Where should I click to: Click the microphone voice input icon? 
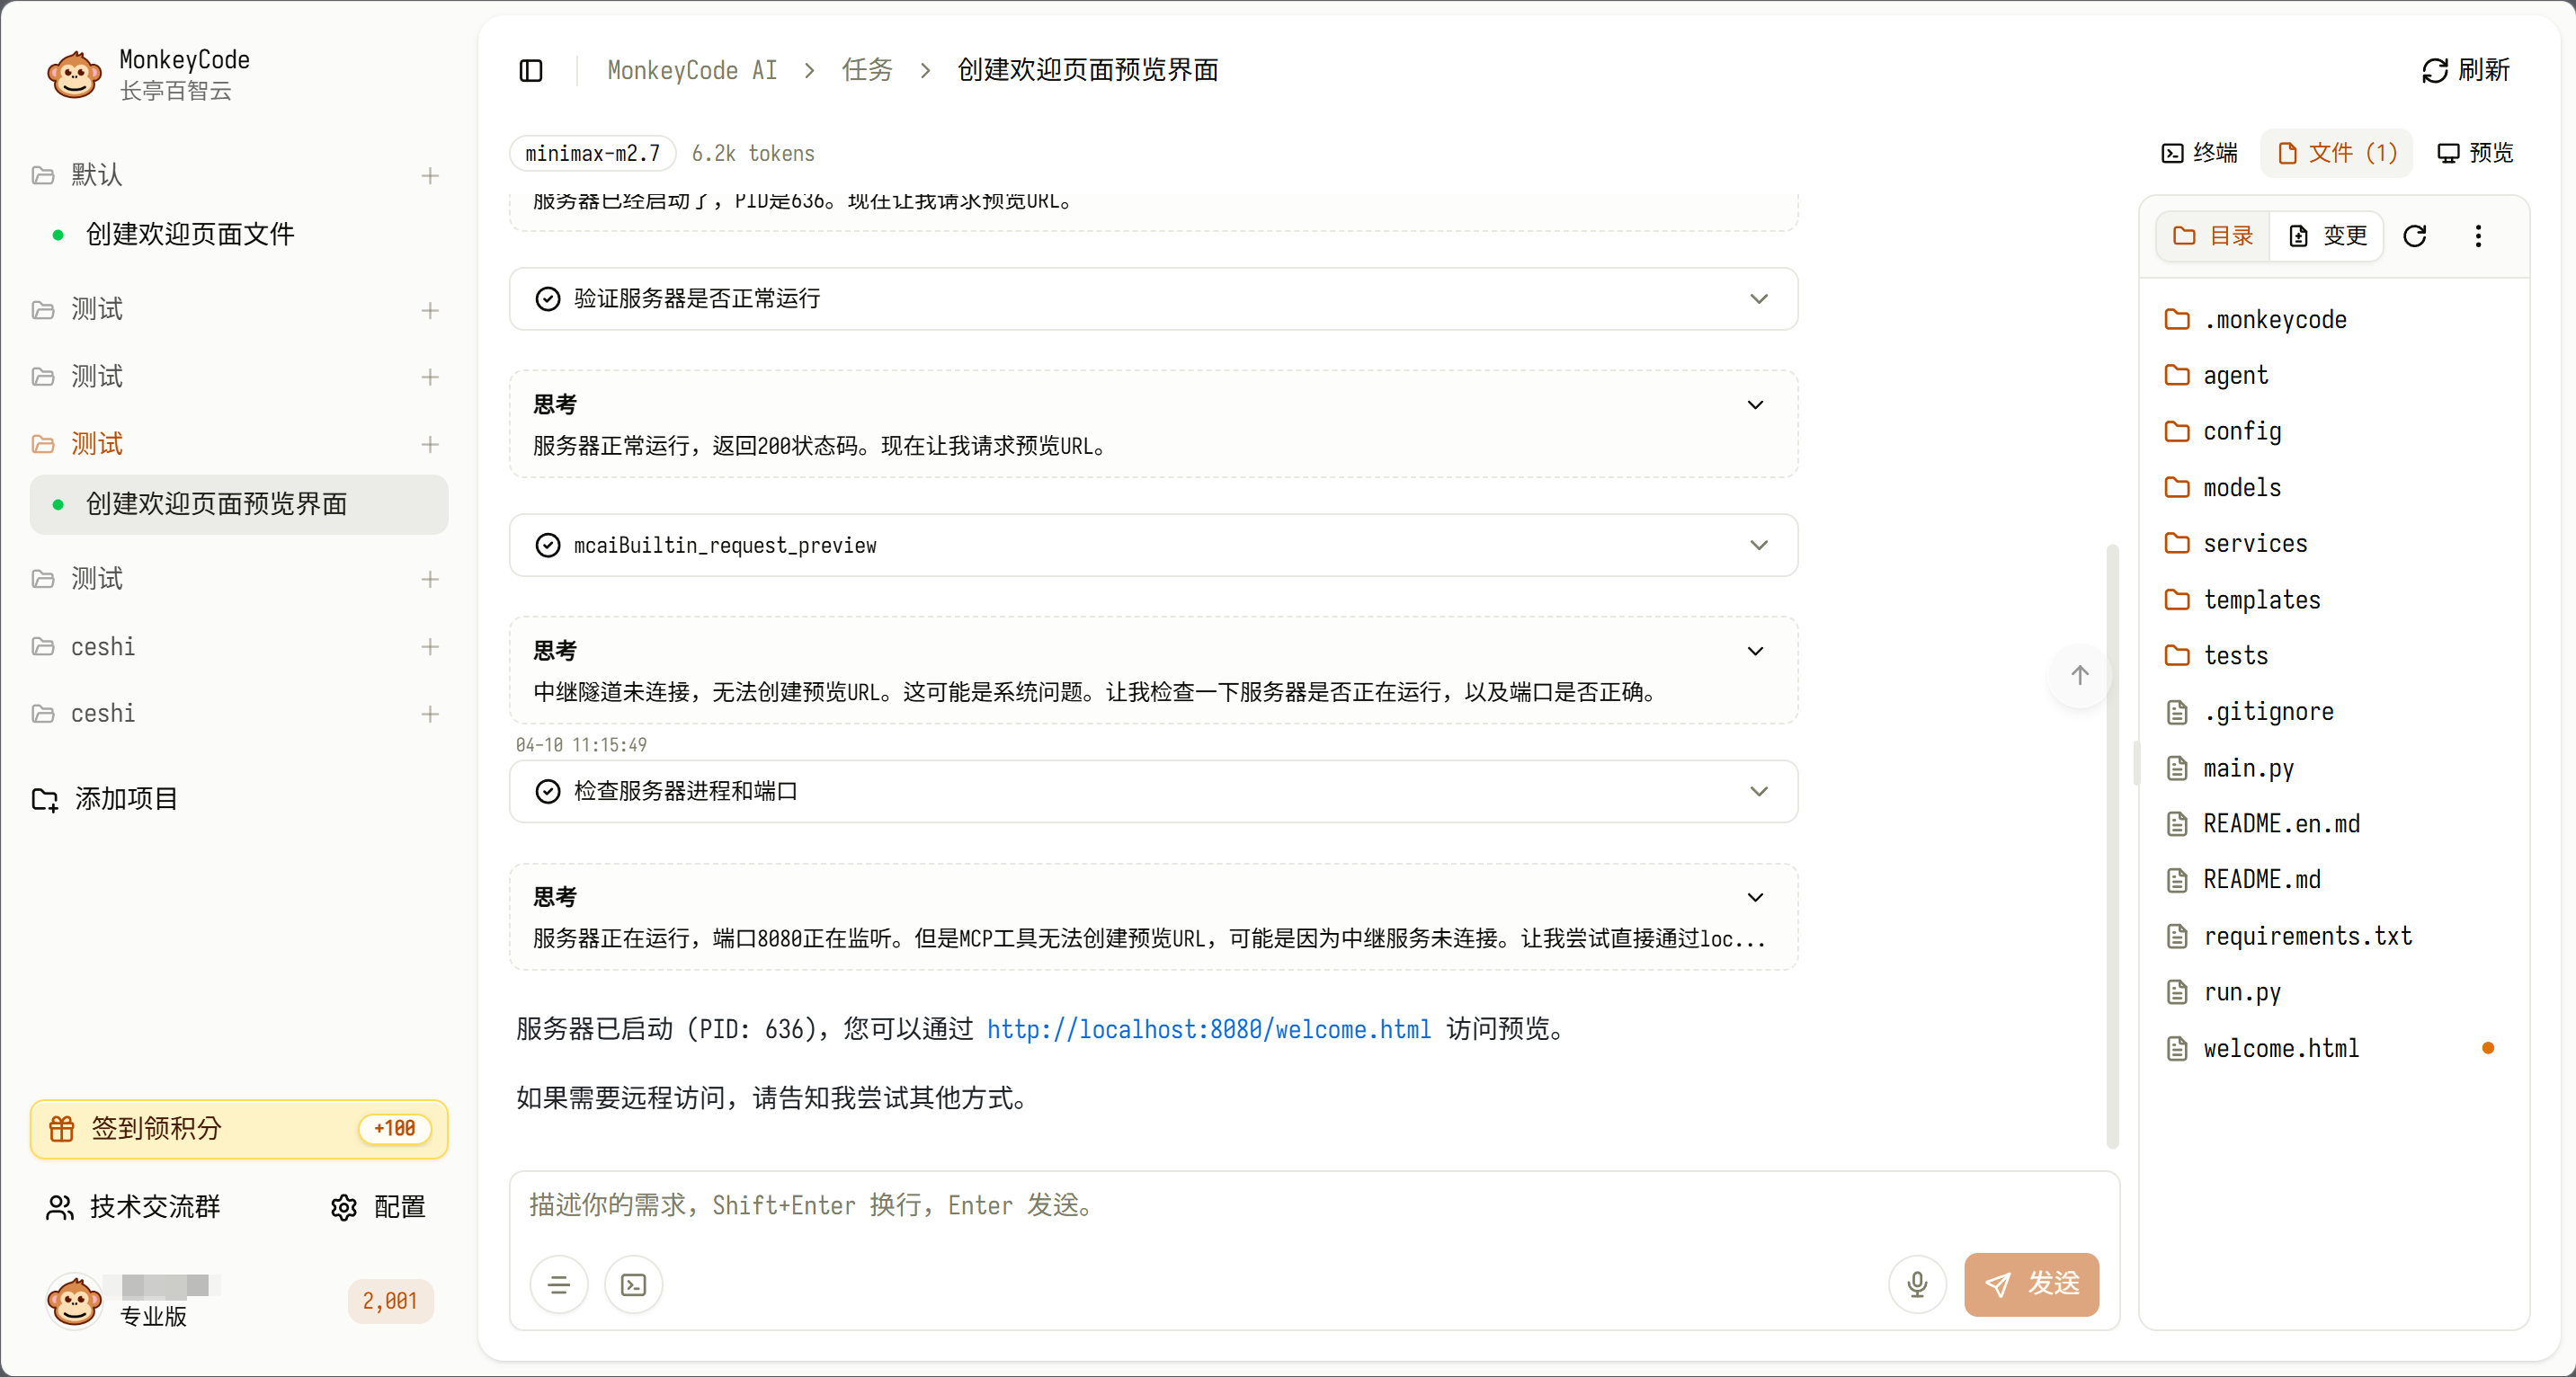pyautogui.click(x=1916, y=1284)
